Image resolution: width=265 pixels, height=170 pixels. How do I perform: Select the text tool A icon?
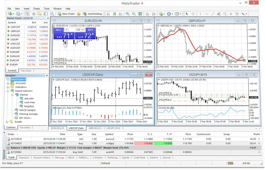pos(231,14)
